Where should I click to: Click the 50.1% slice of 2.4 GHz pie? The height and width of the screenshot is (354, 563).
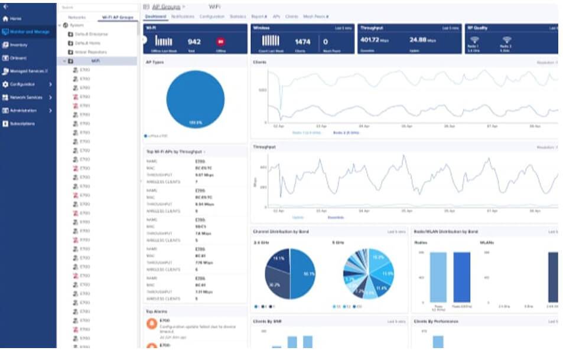coord(304,274)
